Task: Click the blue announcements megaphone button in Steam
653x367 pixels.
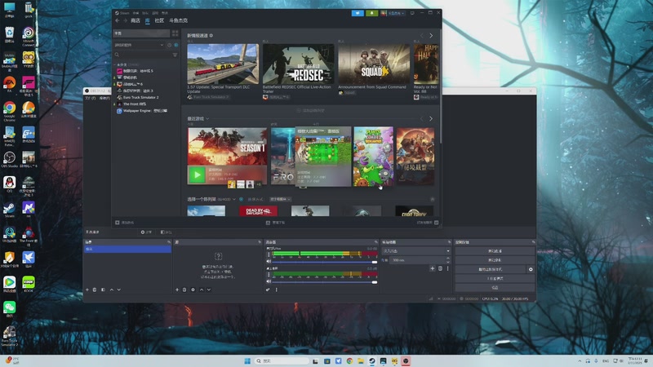Action: click(x=358, y=13)
